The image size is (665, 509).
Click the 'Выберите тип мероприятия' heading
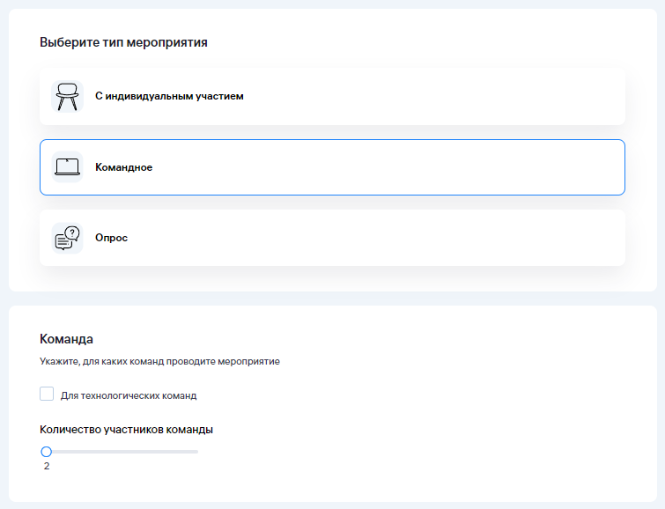[x=123, y=41]
